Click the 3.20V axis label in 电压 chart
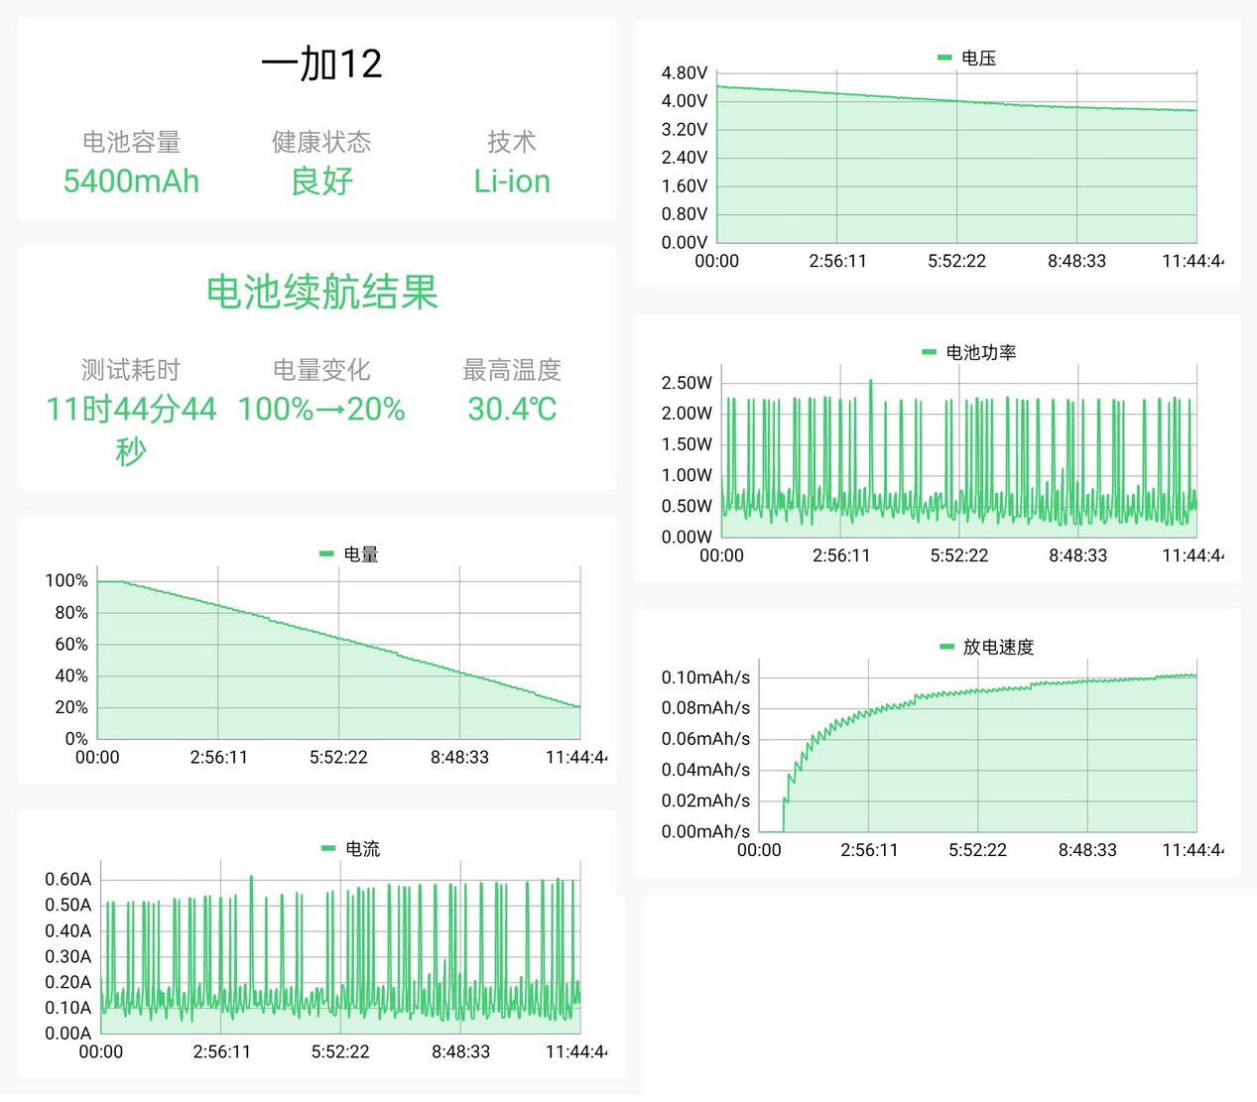 685,130
